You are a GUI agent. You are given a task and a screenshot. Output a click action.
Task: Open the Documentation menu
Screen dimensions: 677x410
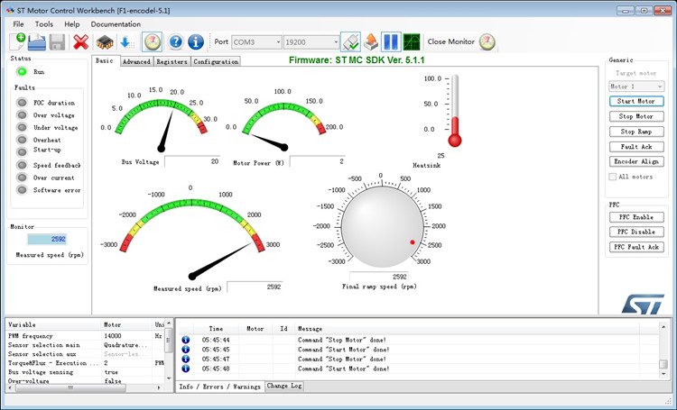click(116, 24)
